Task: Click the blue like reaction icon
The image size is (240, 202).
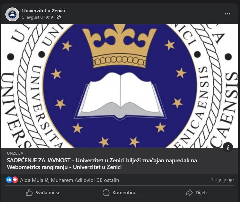Action: point(9,180)
